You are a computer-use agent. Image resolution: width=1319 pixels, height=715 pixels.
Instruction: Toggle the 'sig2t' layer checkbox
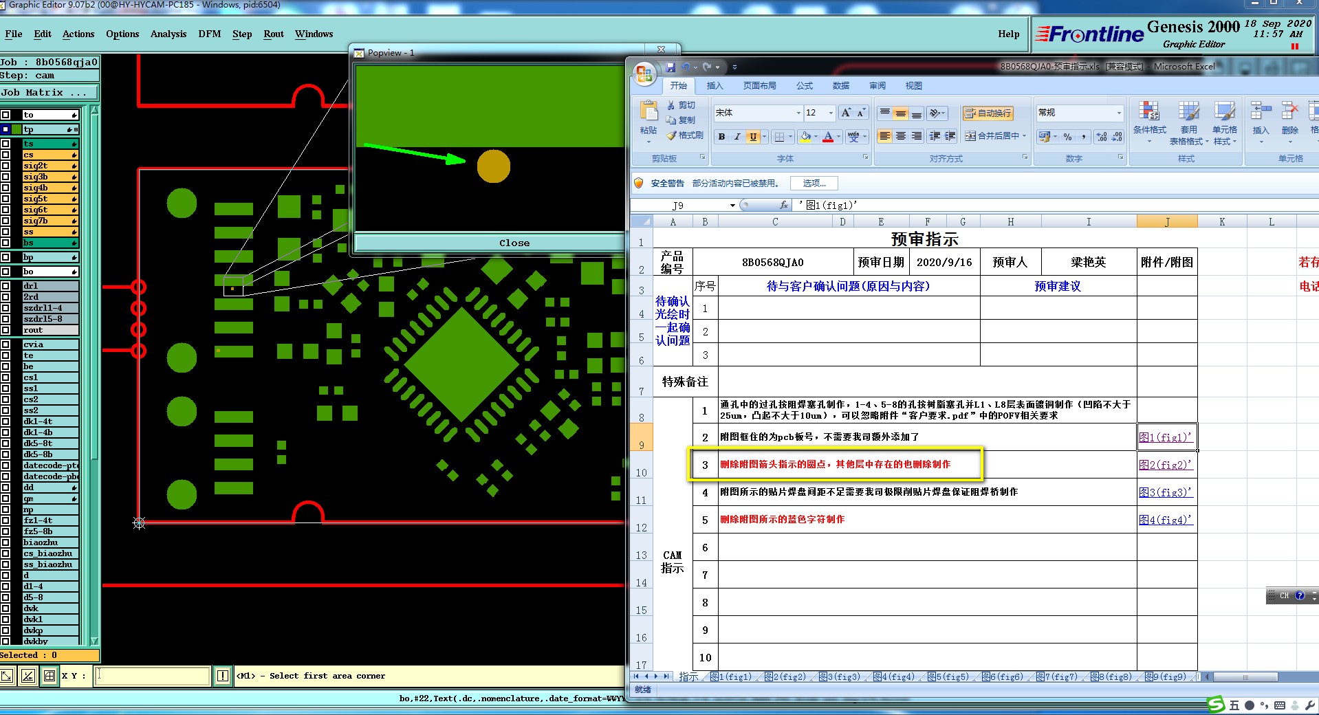pos(6,166)
